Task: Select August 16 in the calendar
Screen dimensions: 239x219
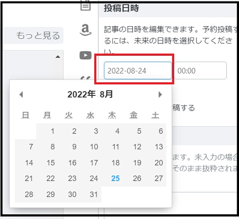Action: tap(69, 163)
